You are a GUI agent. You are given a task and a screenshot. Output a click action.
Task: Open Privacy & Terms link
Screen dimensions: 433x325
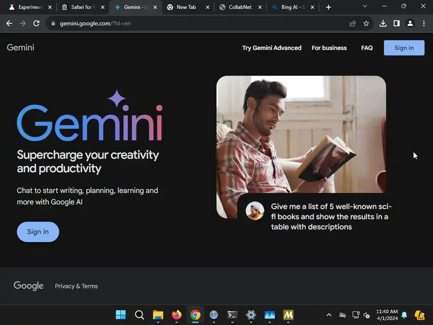click(x=76, y=286)
